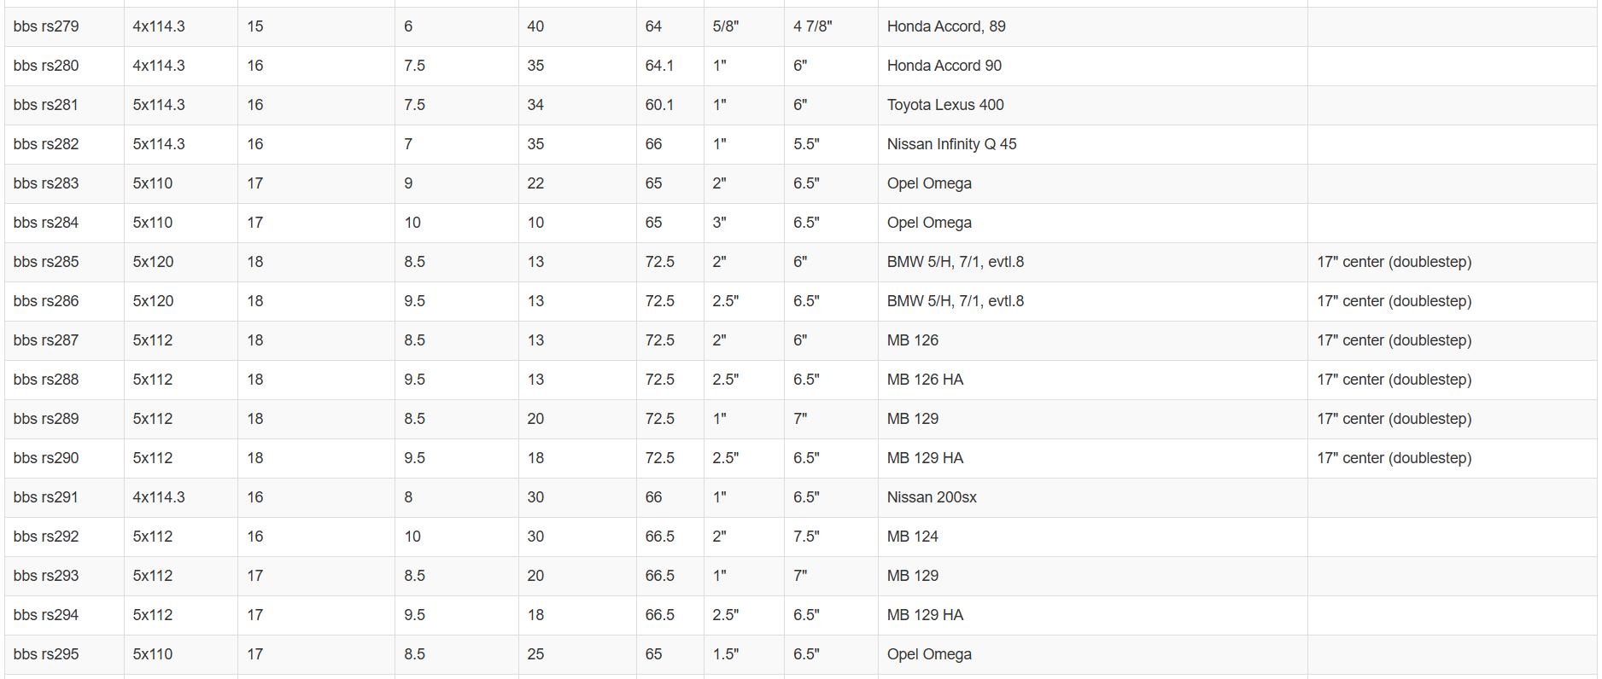Click the bbs rs284 model cell

point(64,223)
